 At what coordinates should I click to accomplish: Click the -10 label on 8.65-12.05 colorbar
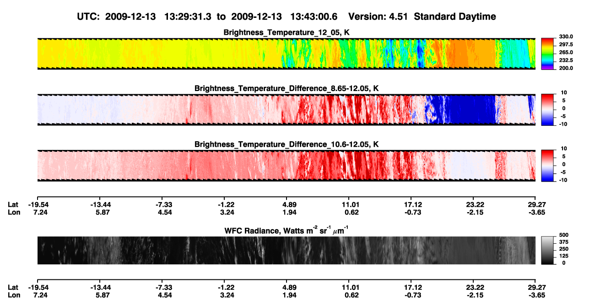click(563, 124)
